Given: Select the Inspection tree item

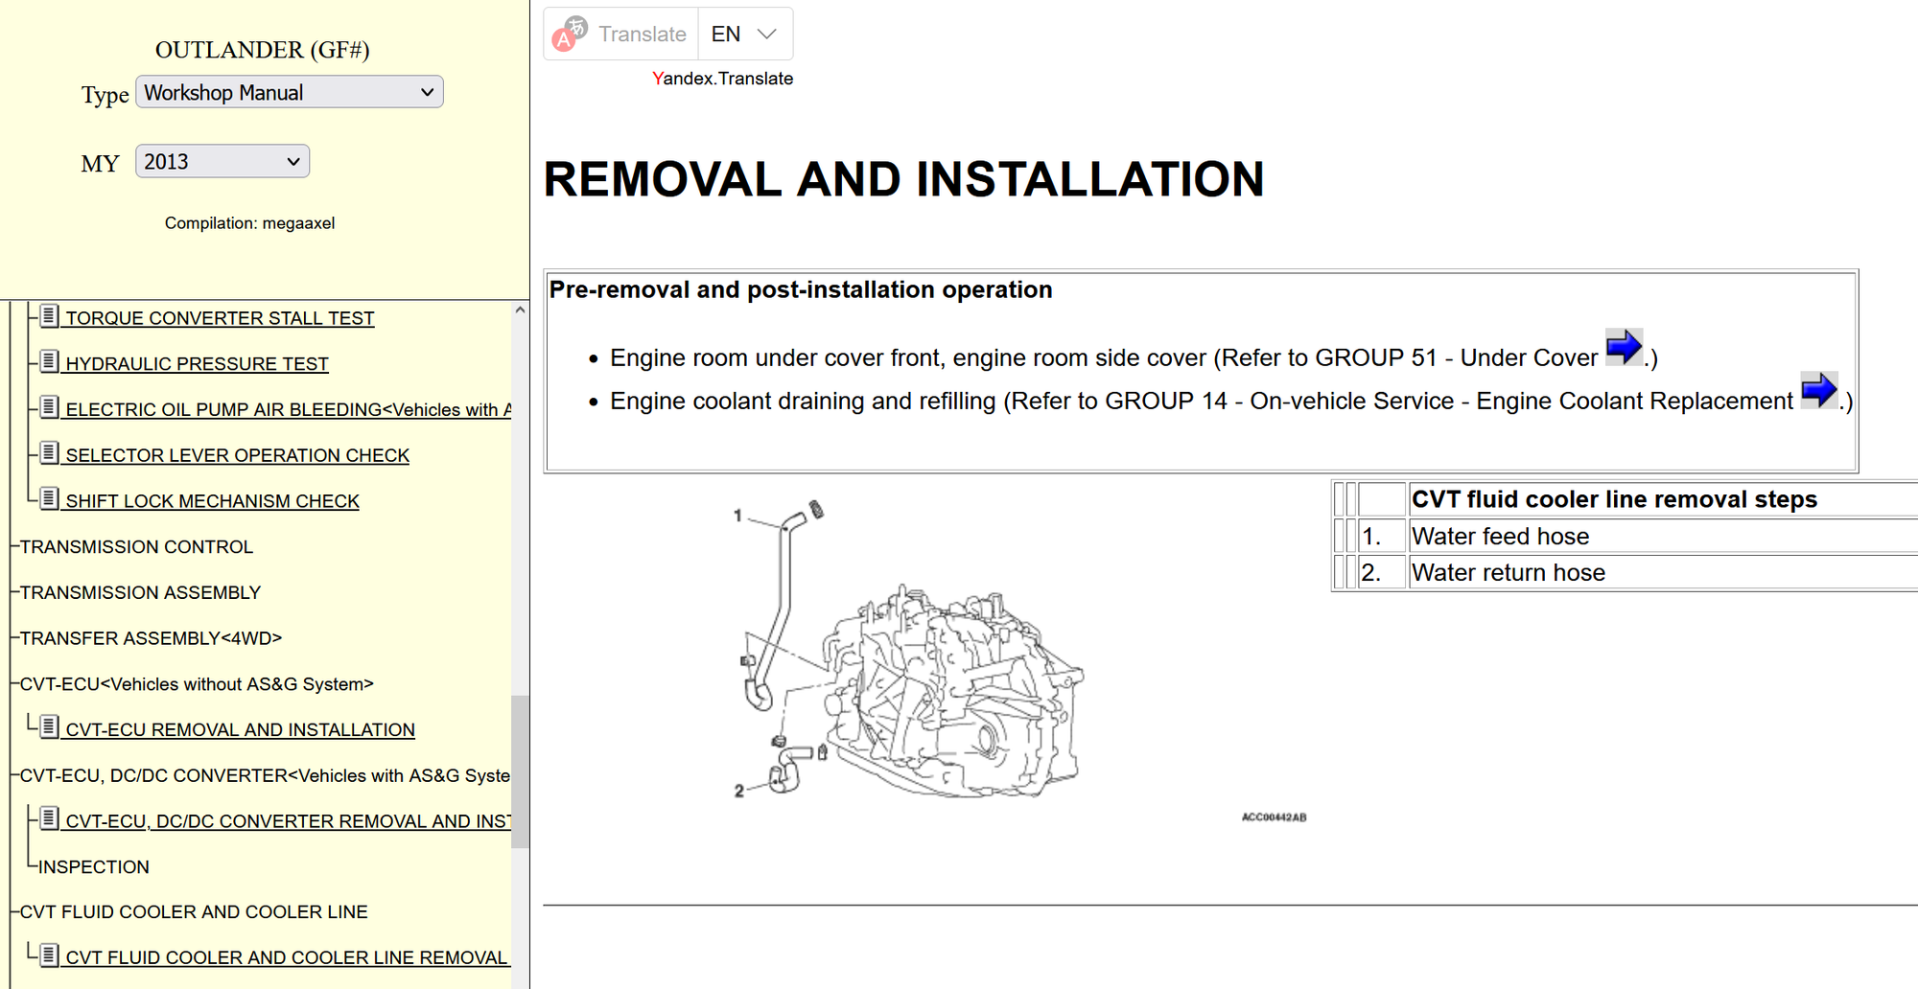Looking at the screenshot, I should 93,867.
